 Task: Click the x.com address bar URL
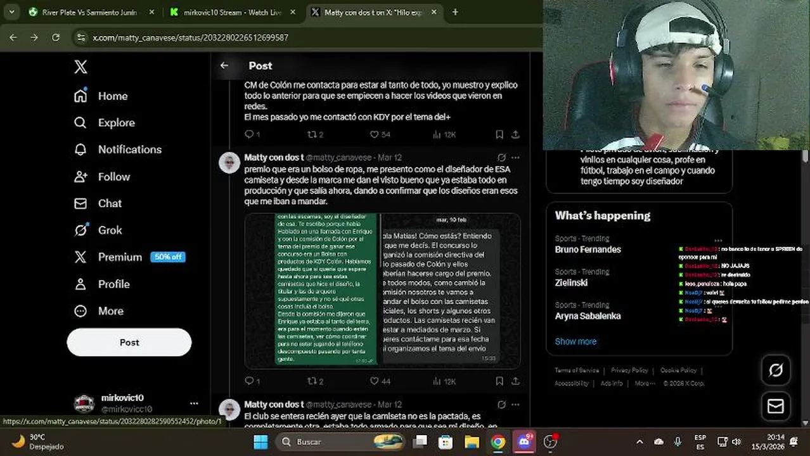click(x=190, y=37)
